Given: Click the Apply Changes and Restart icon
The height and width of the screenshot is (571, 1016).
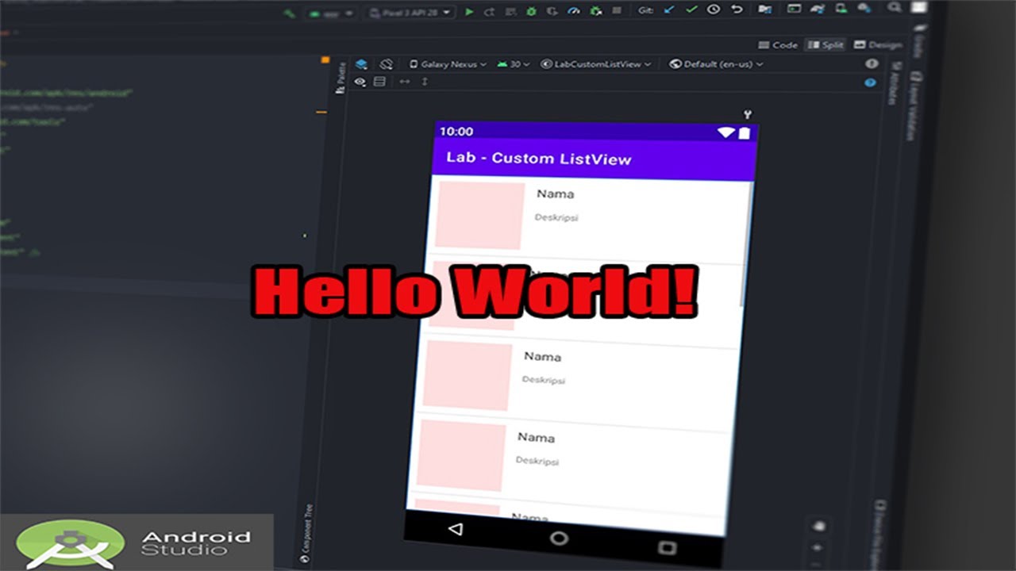Looking at the screenshot, I should click(x=490, y=12).
